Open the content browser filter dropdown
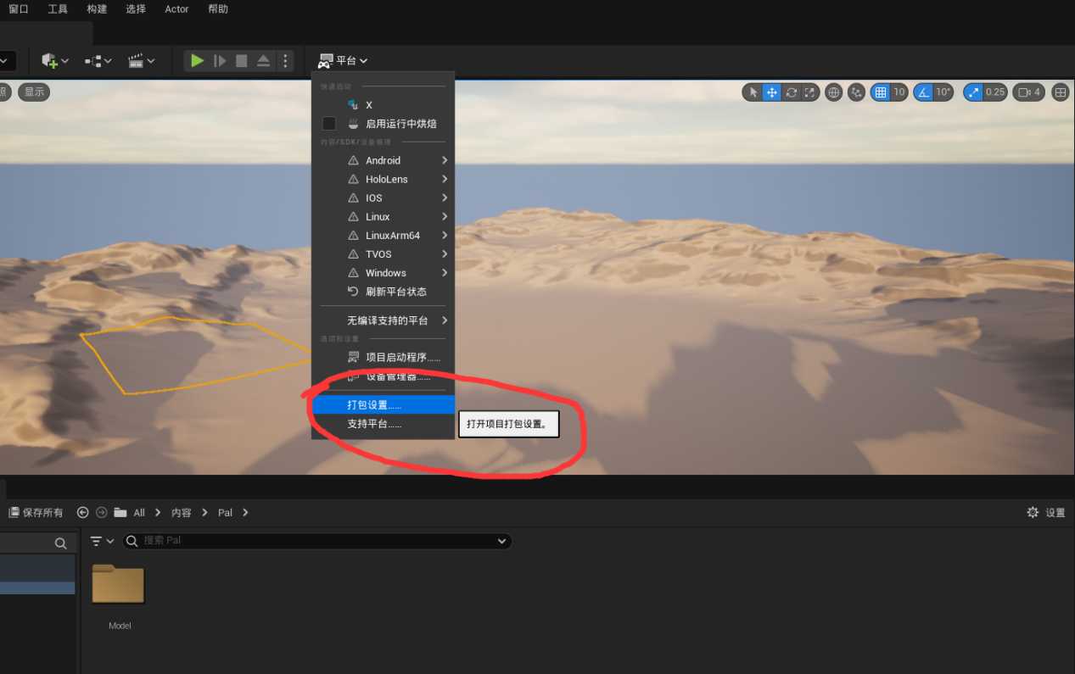This screenshot has height=674, width=1075. coord(102,541)
